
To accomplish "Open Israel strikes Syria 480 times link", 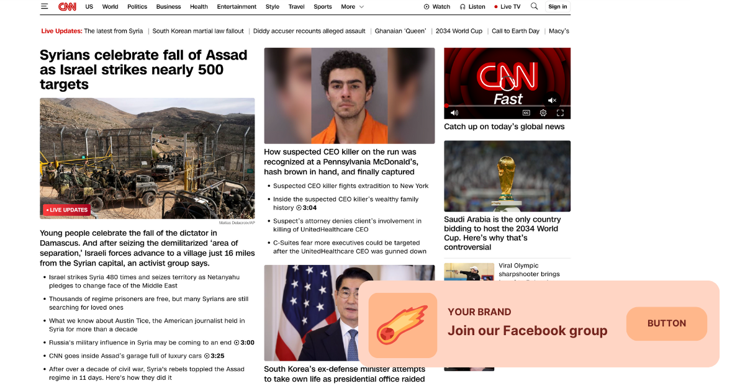I will 144,281.
